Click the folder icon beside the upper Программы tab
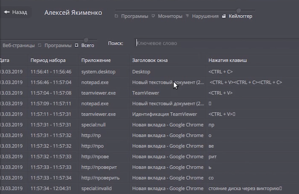The height and width of the screenshot is (194, 299). point(116,16)
